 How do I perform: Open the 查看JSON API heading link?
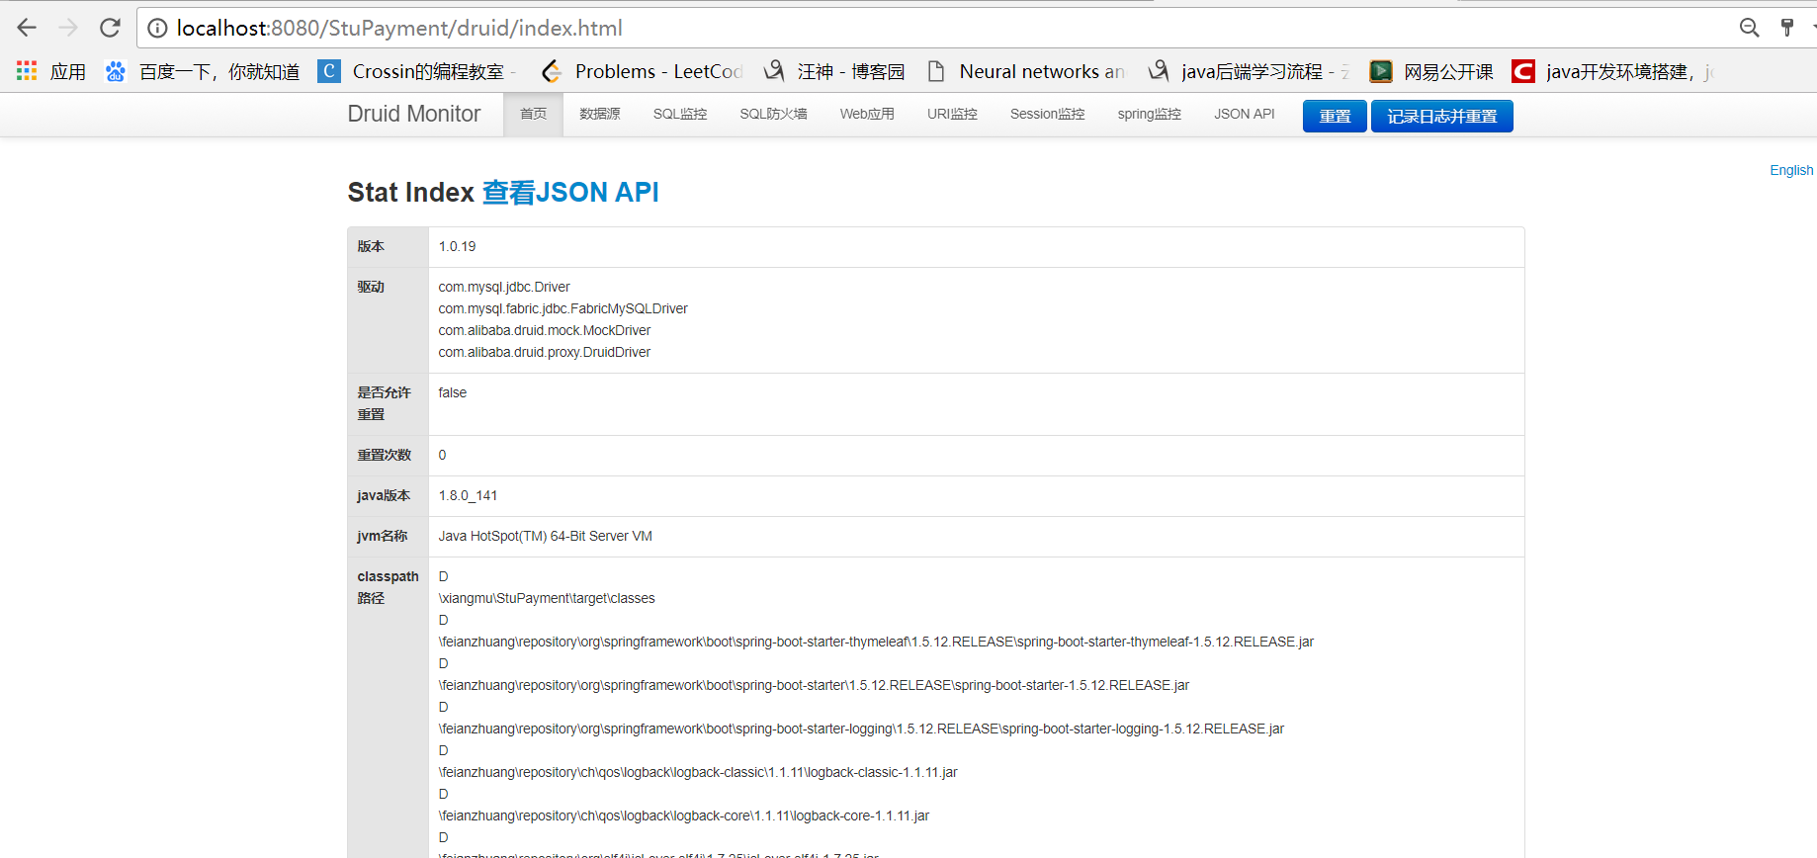(x=570, y=192)
